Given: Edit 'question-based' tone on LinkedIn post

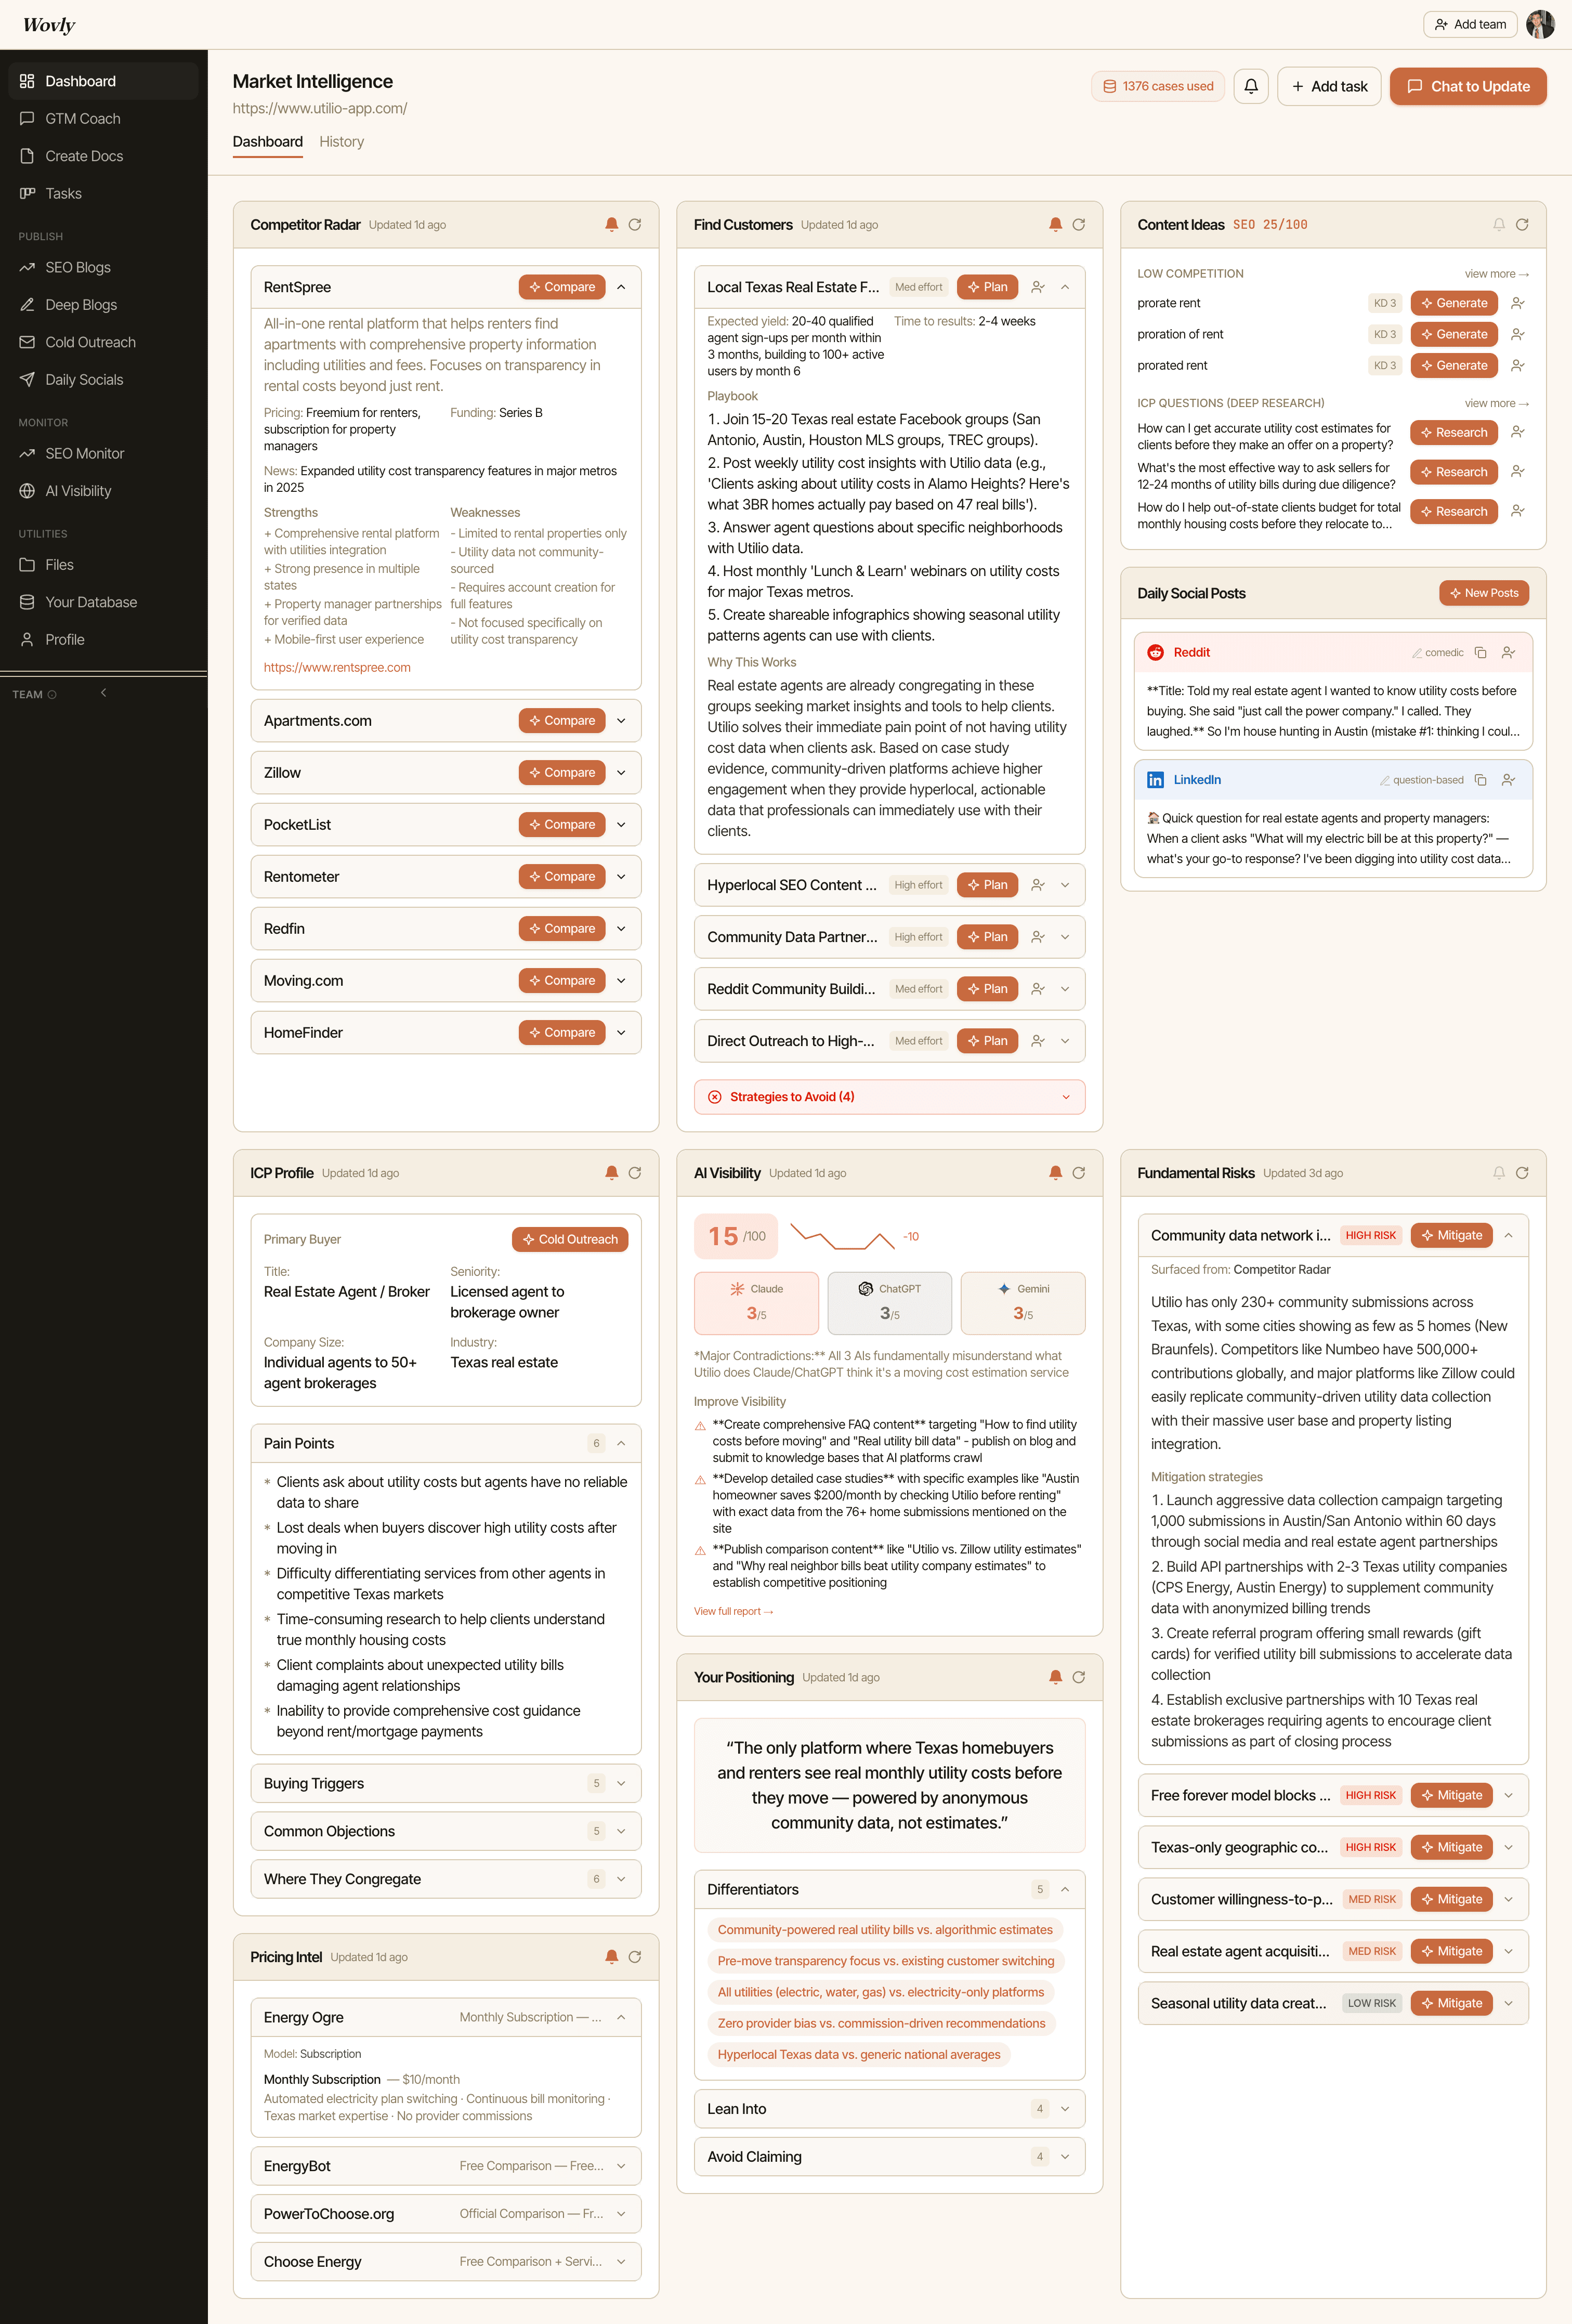Looking at the screenshot, I should [1421, 780].
